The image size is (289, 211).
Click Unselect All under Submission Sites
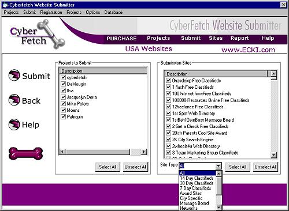click(x=265, y=167)
